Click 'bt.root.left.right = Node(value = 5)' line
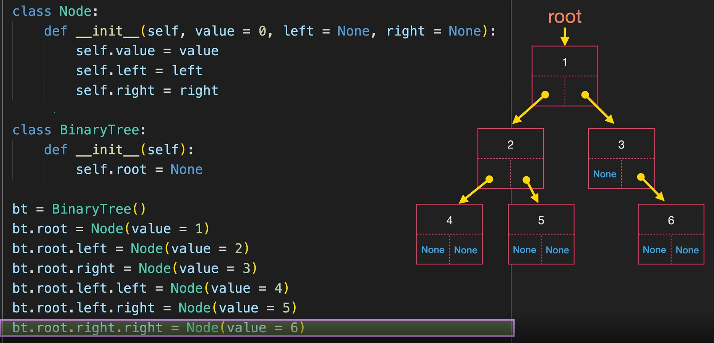 [x=155, y=308]
